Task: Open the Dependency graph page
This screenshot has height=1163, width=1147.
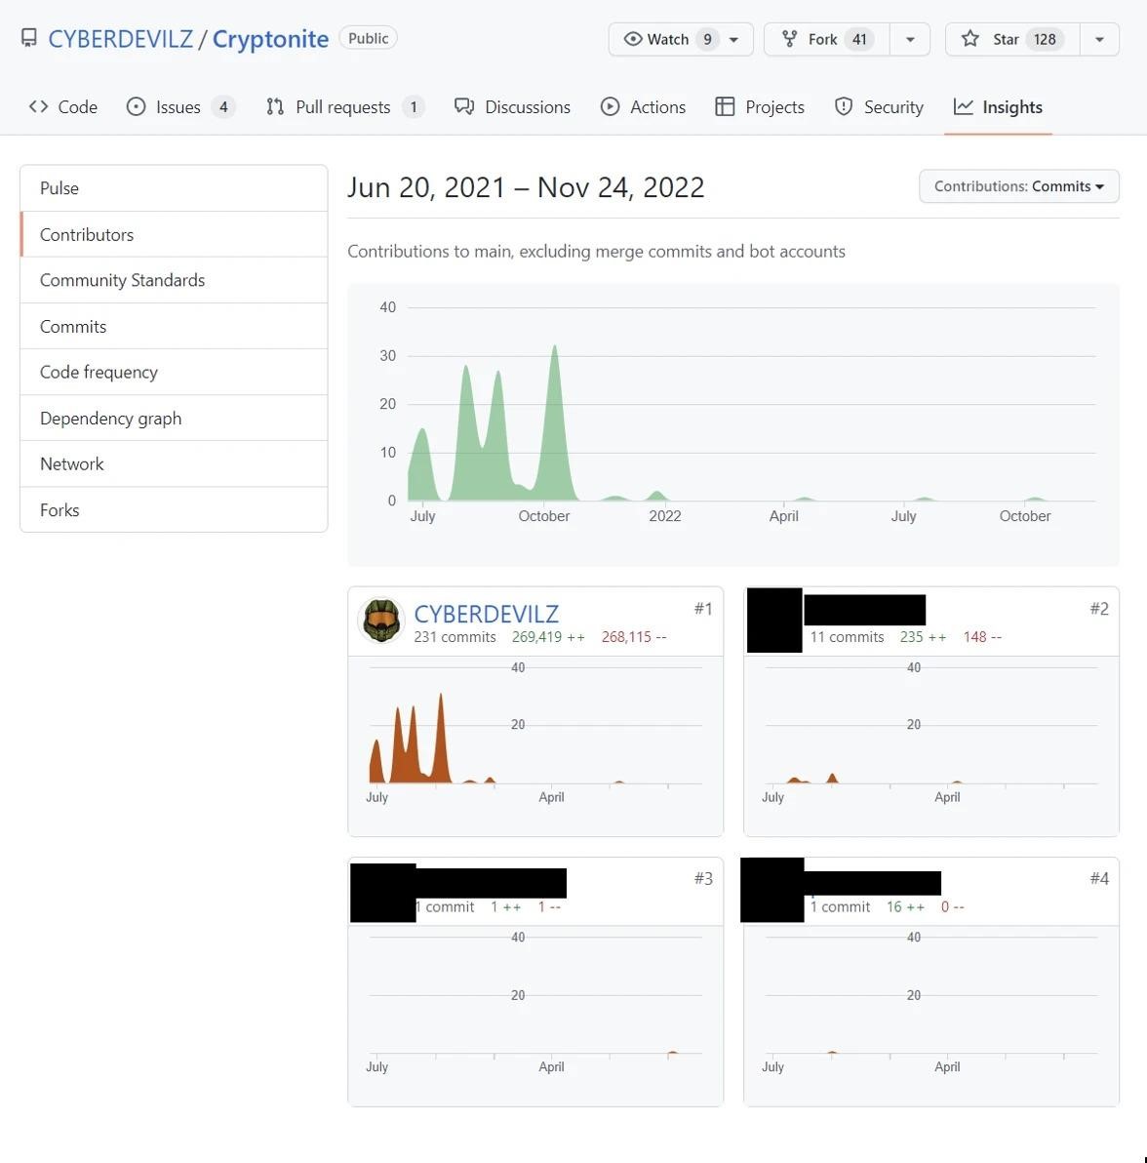Action: point(174,419)
